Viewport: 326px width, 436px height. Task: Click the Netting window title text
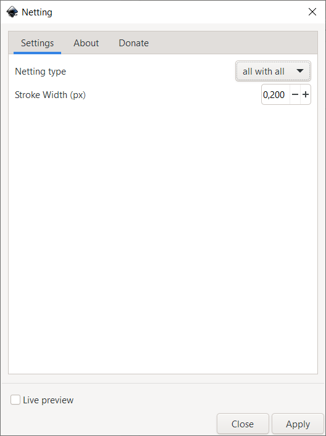[x=37, y=12]
